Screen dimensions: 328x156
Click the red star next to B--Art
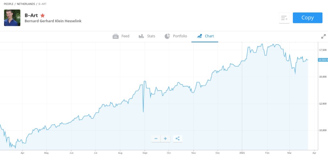pyautogui.click(x=43, y=15)
